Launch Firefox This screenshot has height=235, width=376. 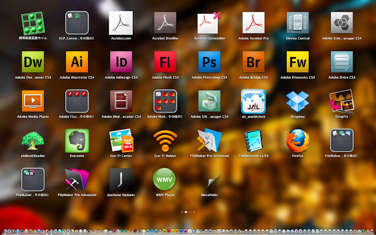(x=298, y=140)
